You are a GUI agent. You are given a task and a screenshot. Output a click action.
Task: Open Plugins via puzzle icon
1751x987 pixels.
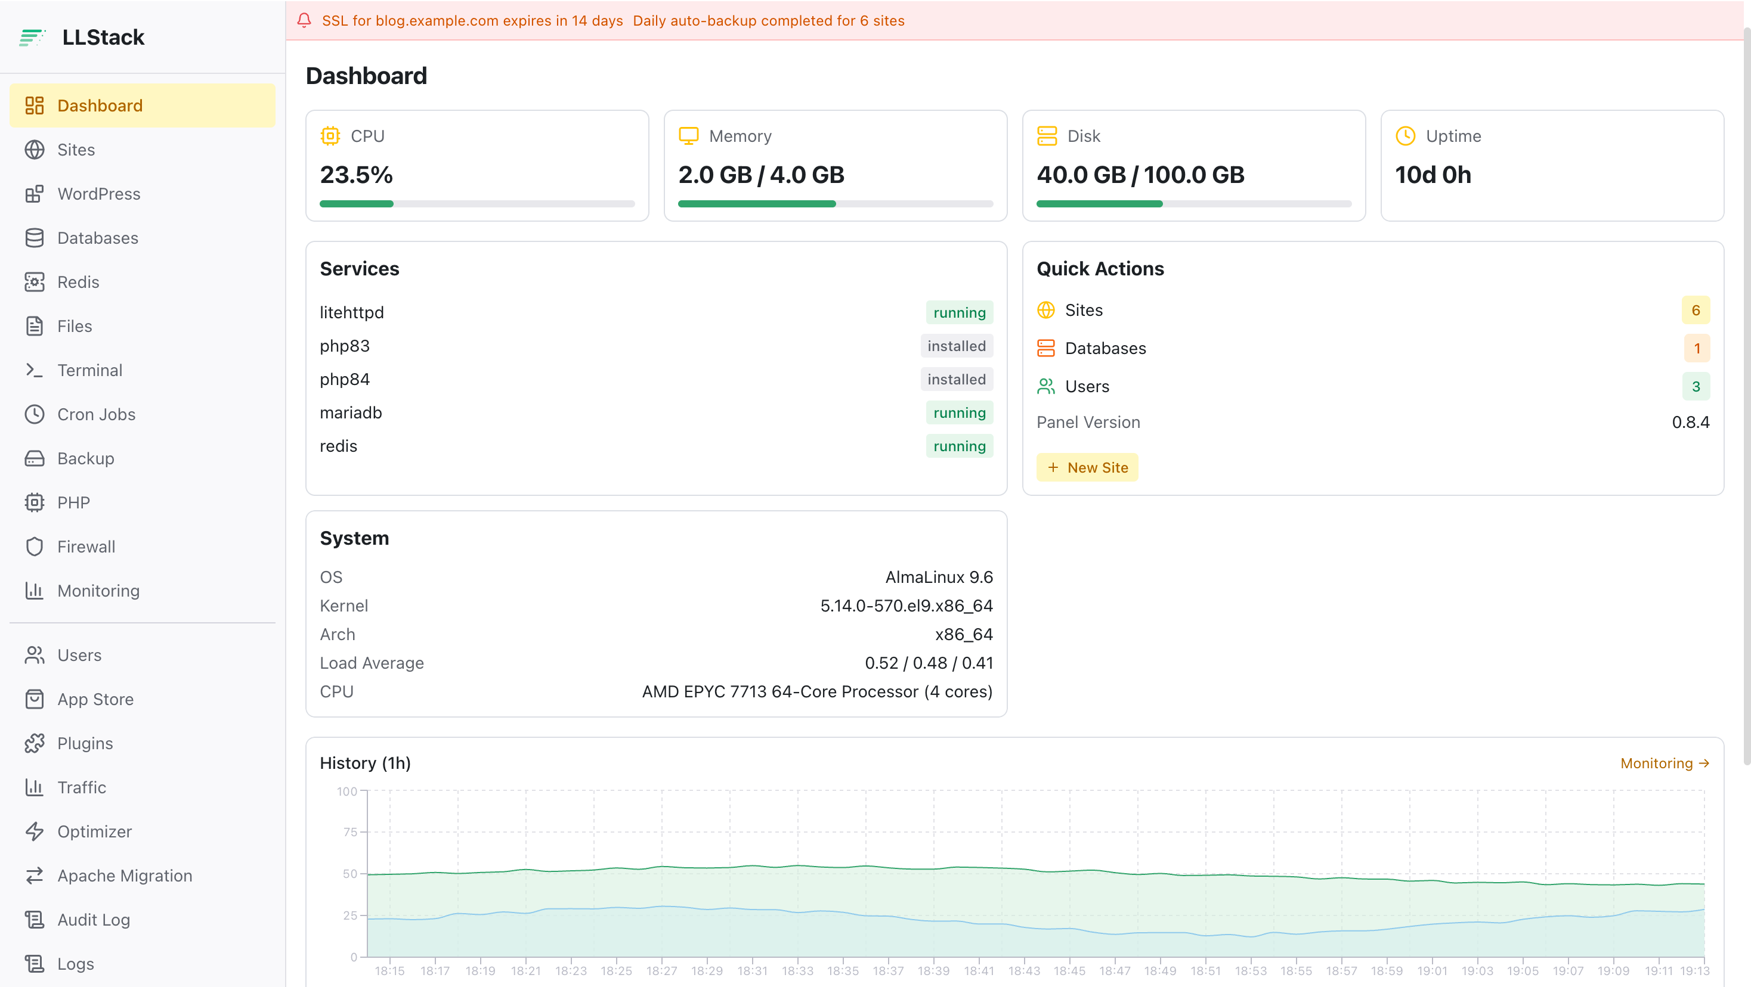(x=34, y=743)
